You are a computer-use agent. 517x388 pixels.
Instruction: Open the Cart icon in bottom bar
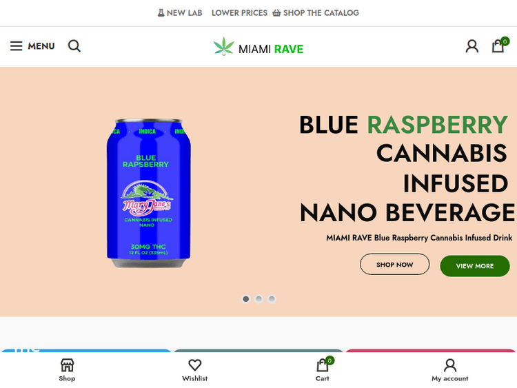click(x=323, y=365)
